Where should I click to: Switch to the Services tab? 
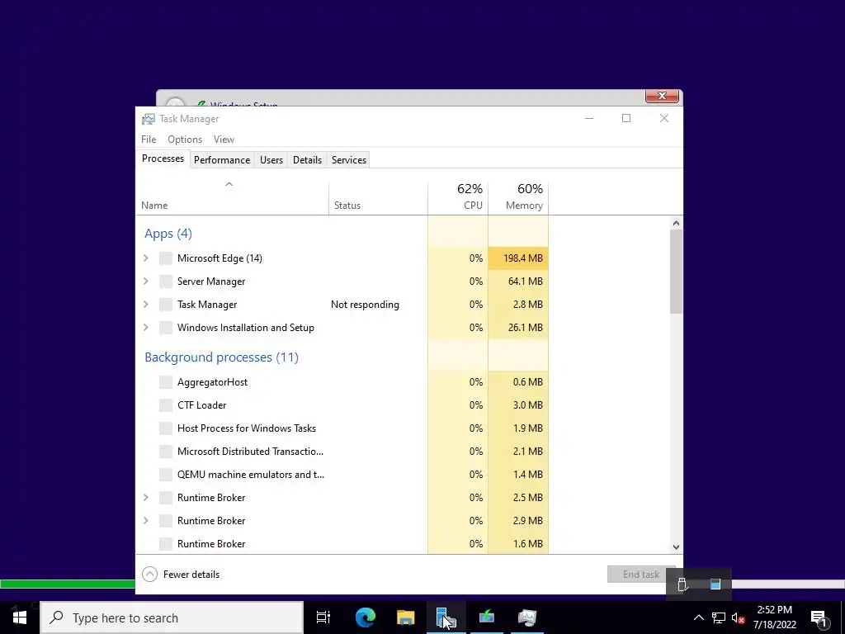point(349,160)
